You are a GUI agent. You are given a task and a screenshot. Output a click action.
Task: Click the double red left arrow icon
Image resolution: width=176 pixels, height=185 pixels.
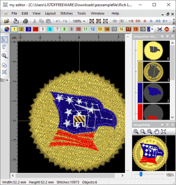[x=138, y=21]
